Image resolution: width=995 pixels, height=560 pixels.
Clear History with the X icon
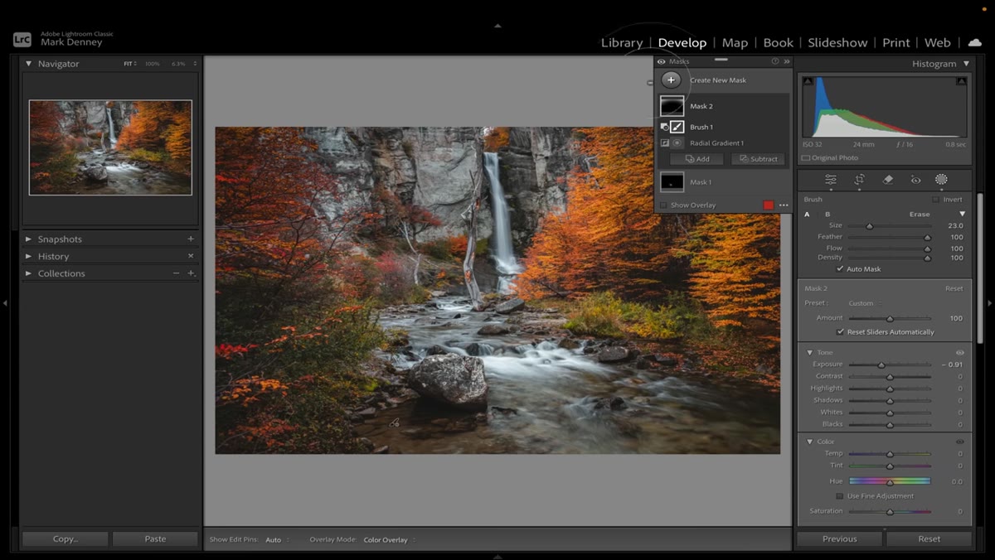point(191,256)
